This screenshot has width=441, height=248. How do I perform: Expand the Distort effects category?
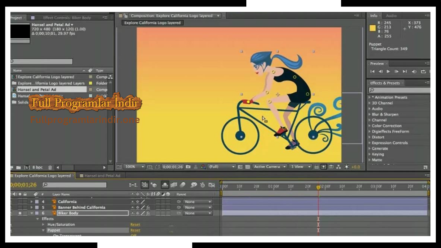click(x=369, y=137)
